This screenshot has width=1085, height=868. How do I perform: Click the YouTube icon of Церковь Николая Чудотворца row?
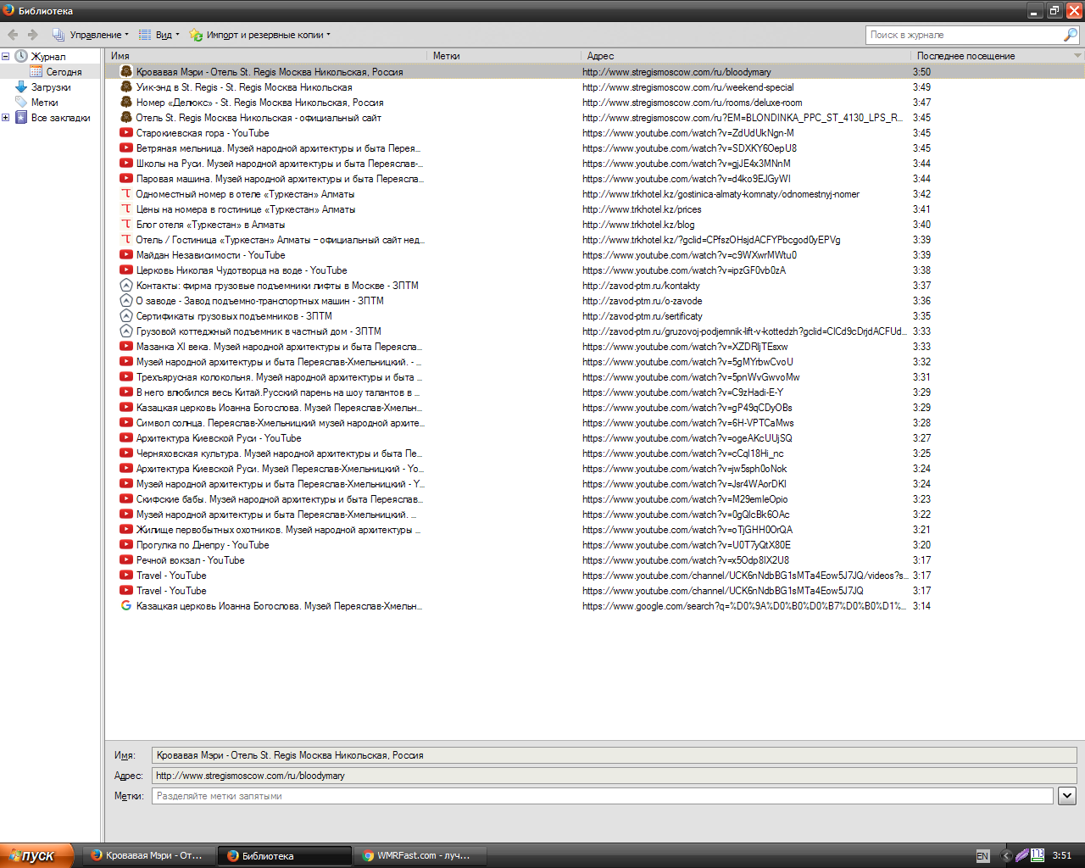point(126,270)
